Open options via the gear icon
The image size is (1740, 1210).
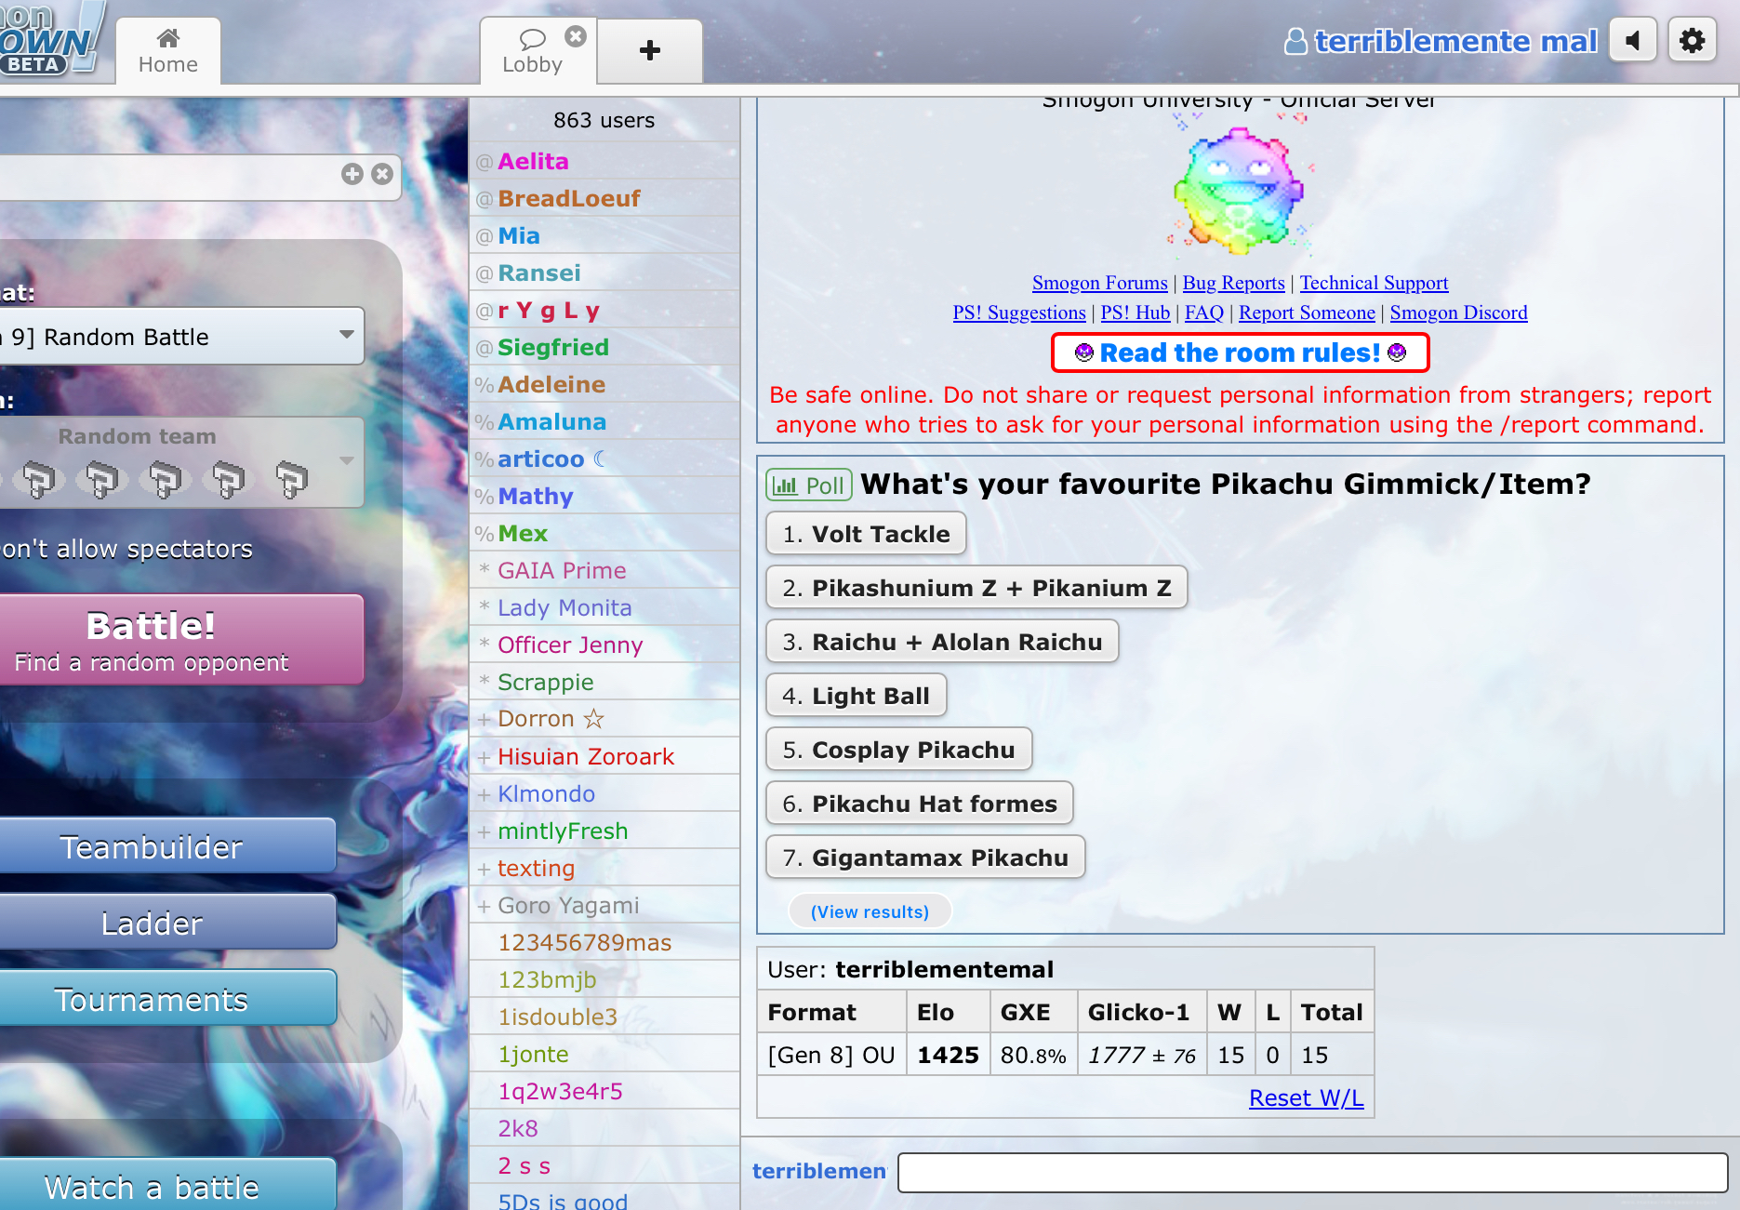tap(1692, 41)
